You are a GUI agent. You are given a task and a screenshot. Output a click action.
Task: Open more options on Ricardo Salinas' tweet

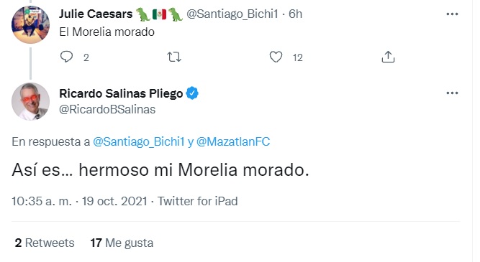point(452,93)
